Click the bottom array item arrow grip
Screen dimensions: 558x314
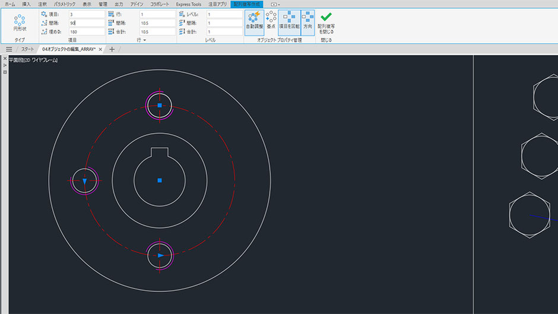[161, 255]
